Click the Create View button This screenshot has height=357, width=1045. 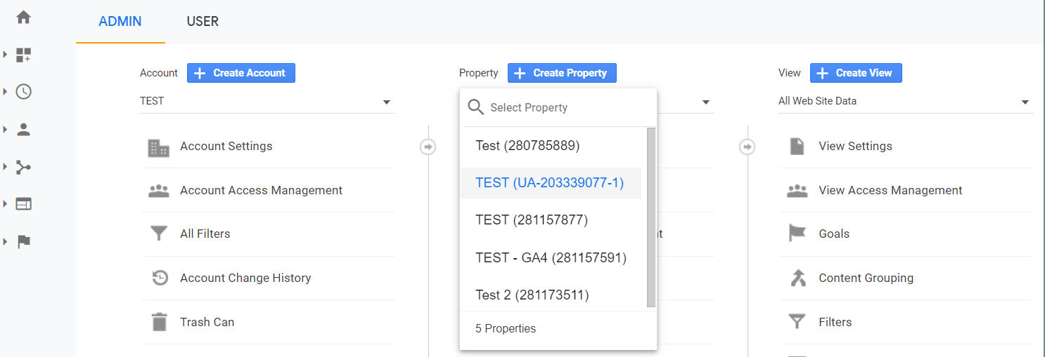(856, 73)
